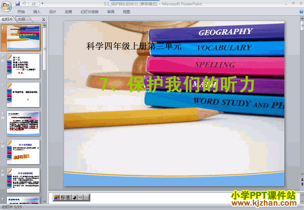
Task: Select slide 5 thumbnail
Action: 23,152
